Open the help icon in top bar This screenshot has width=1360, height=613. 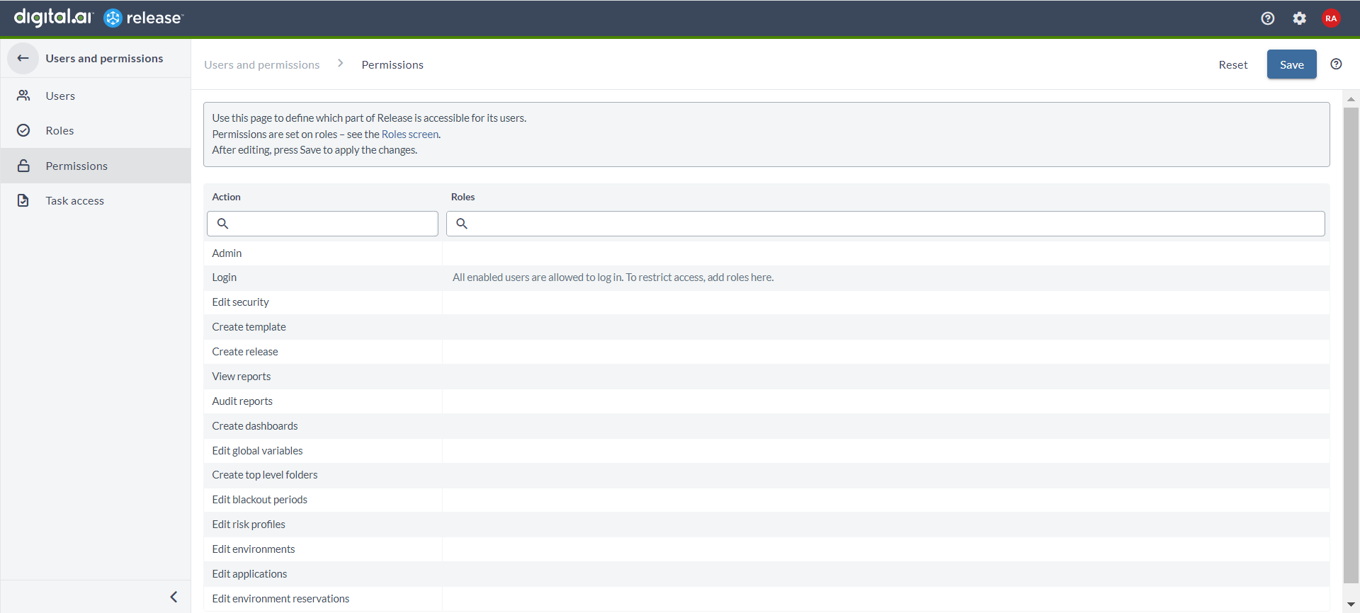[x=1268, y=18]
